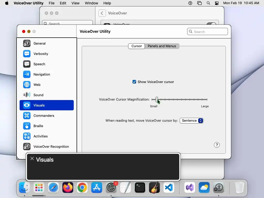
Task: Open TextEdit from the Dock
Action: tap(126, 187)
